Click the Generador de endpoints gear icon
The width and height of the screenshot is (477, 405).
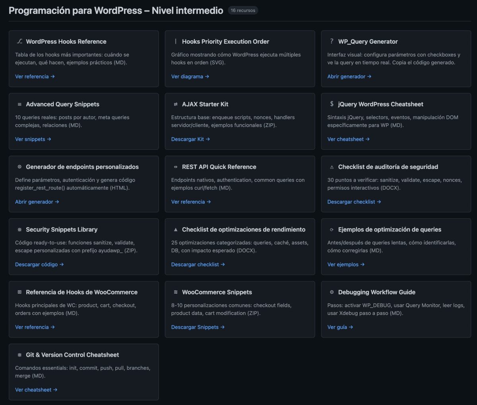[x=19, y=167]
